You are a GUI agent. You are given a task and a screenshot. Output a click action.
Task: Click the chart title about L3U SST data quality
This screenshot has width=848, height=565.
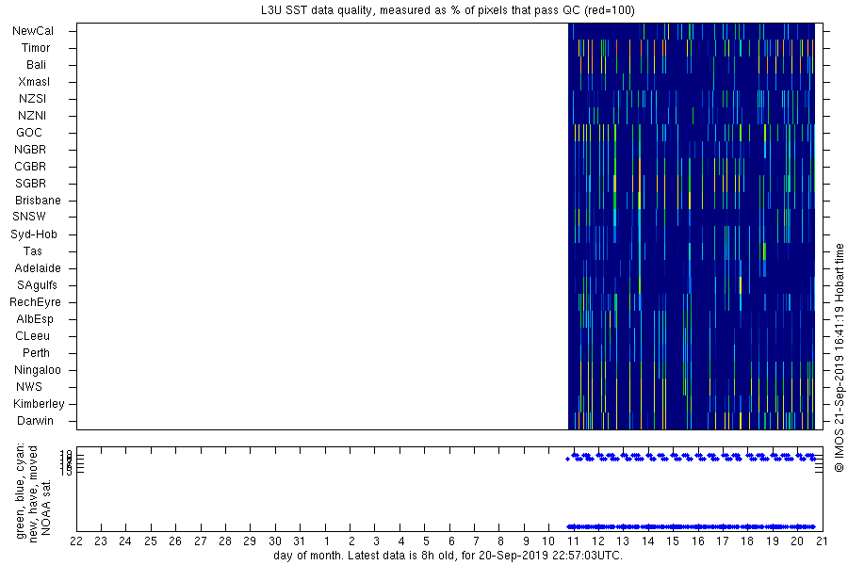pyautogui.click(x=448, y=10)
